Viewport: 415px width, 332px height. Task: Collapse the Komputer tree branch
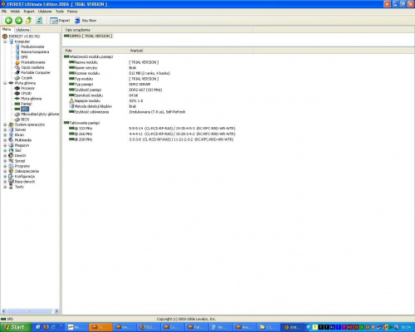click(x=5, y=41)
